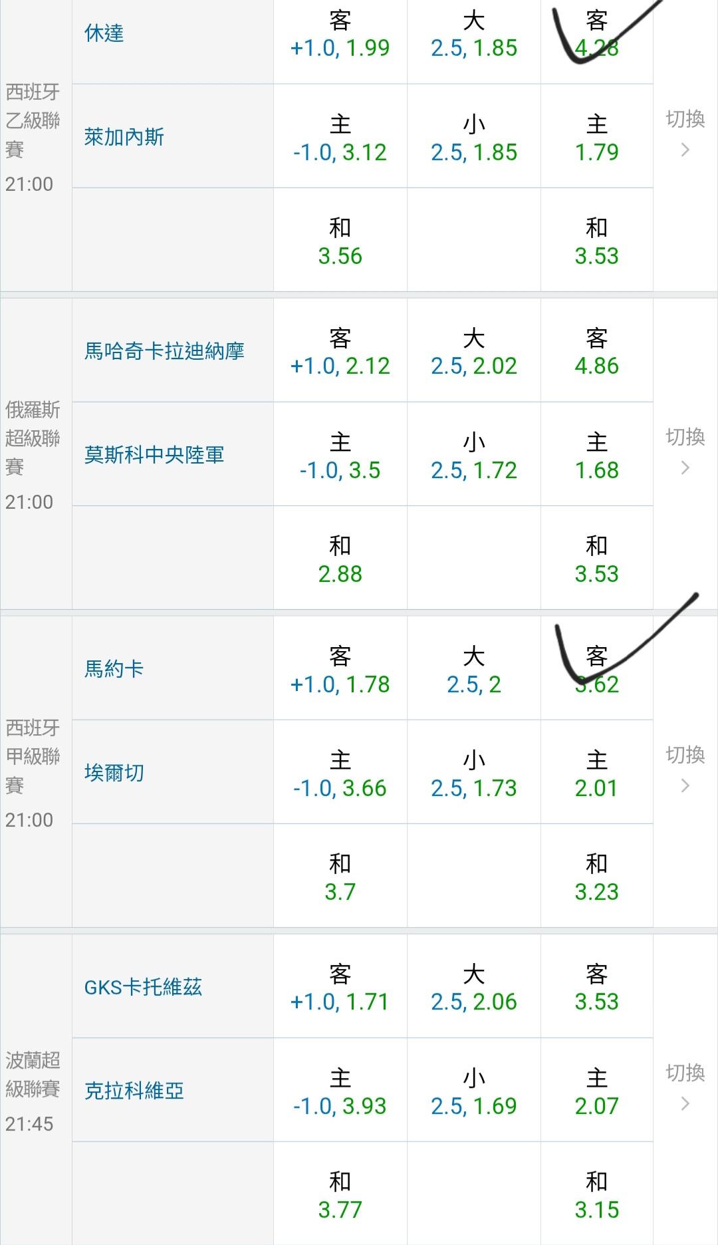Pick over 2.5 at 2.02 odds

click(473, 352)
